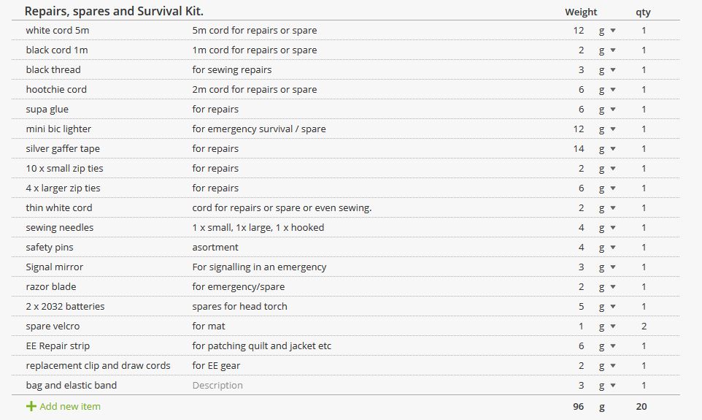Expand unit selector for silver gaffer tape
Image resolution: width=702 pixels, height=420 pixels.
click(x=607, y=149)
